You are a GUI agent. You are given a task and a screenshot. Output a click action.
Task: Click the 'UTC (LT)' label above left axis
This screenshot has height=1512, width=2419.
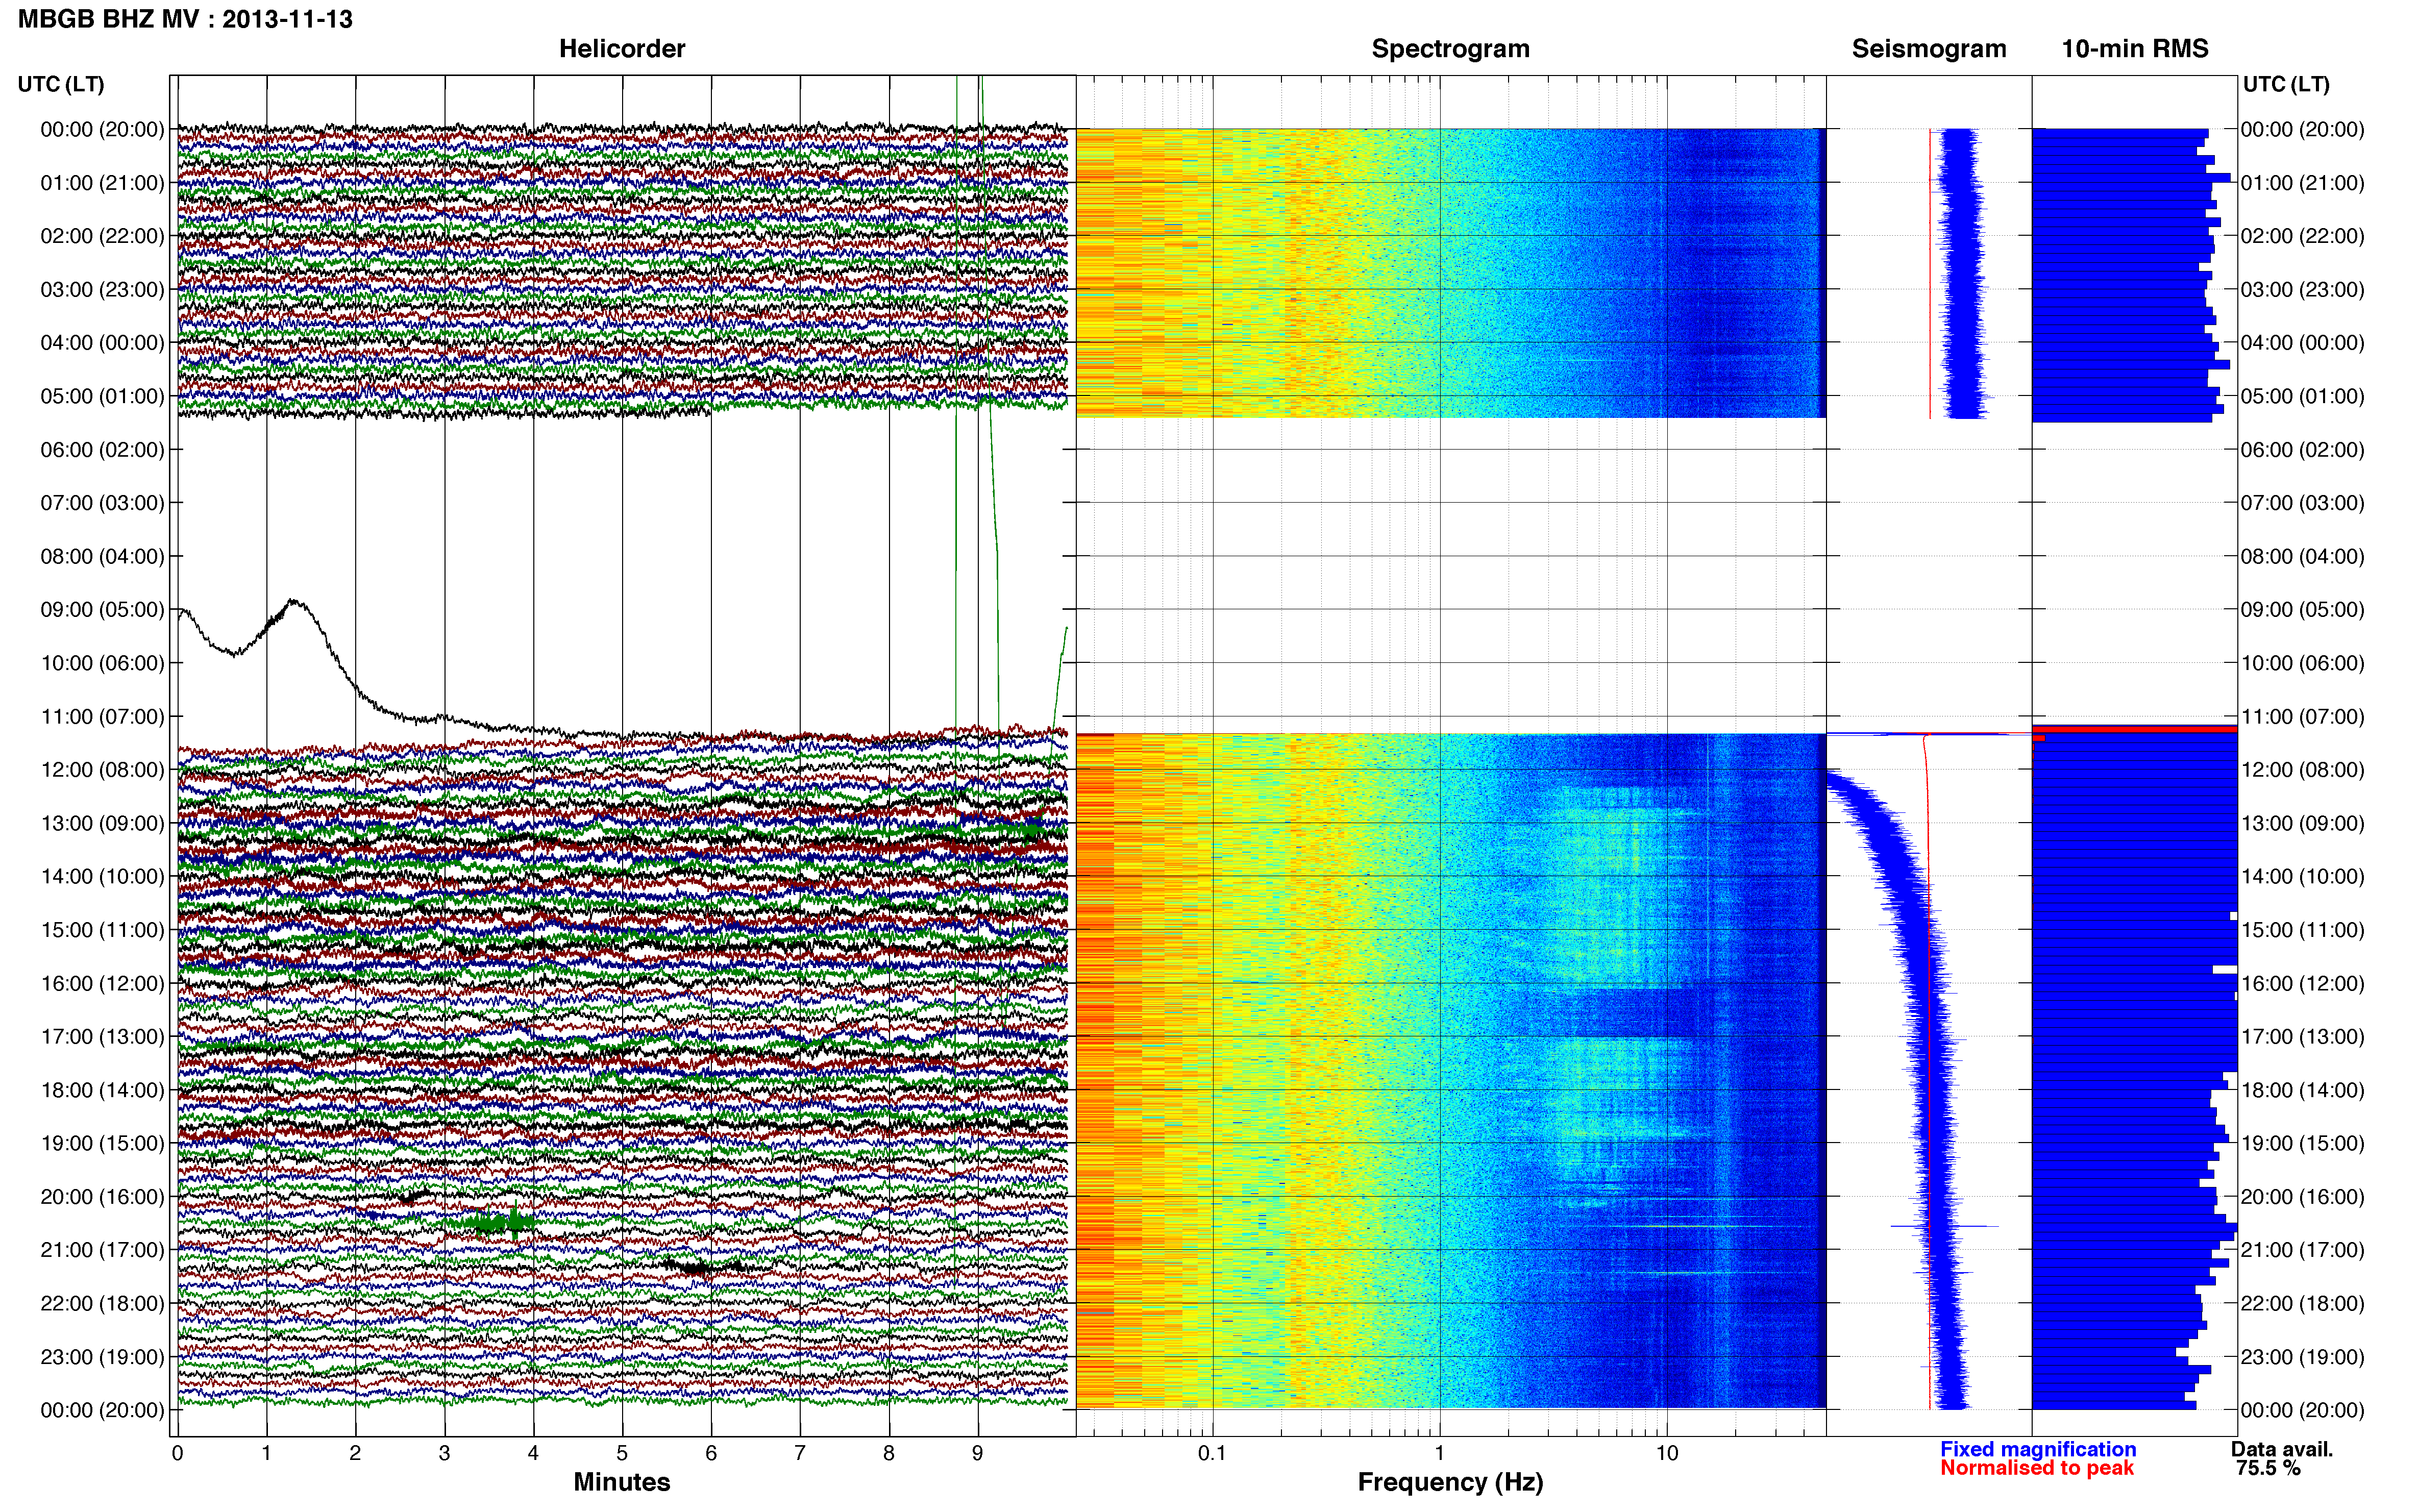click(x=61, y=84)
